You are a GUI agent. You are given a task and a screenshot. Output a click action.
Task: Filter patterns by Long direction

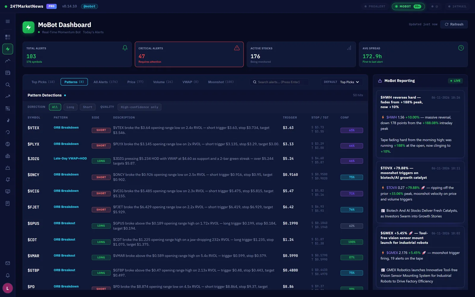[x=70, y=107]
